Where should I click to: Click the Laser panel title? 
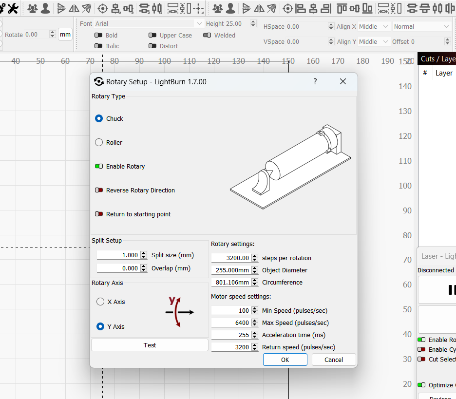click(x=438, y=256)
